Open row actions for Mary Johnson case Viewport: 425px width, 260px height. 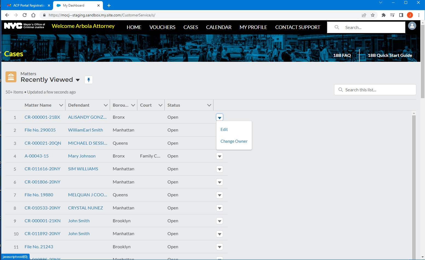pyautogui.click(x=219, y=156)
